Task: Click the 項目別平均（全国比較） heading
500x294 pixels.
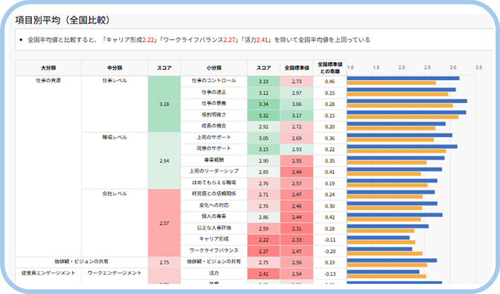Action: click(63, 20)
